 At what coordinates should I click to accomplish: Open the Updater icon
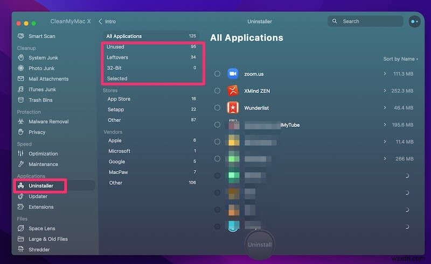pos(20,196)
